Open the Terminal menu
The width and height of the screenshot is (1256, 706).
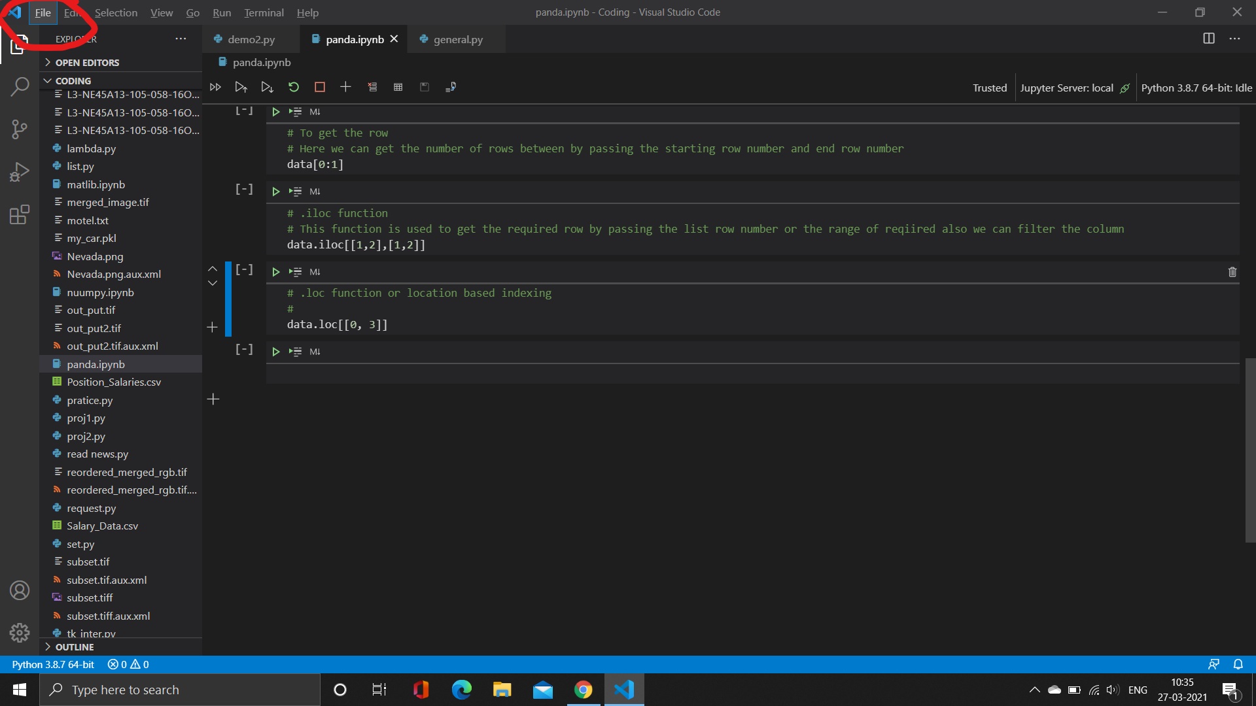pos(264,12)
